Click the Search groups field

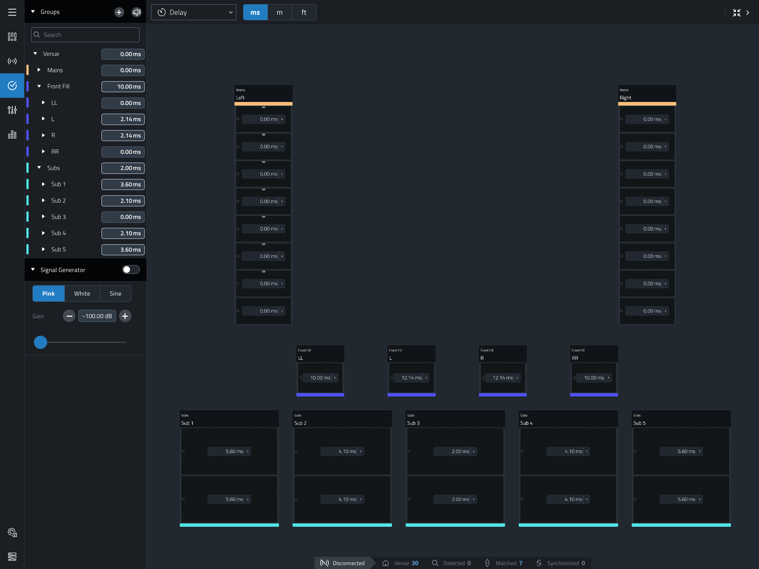click(x=86, y=35)
